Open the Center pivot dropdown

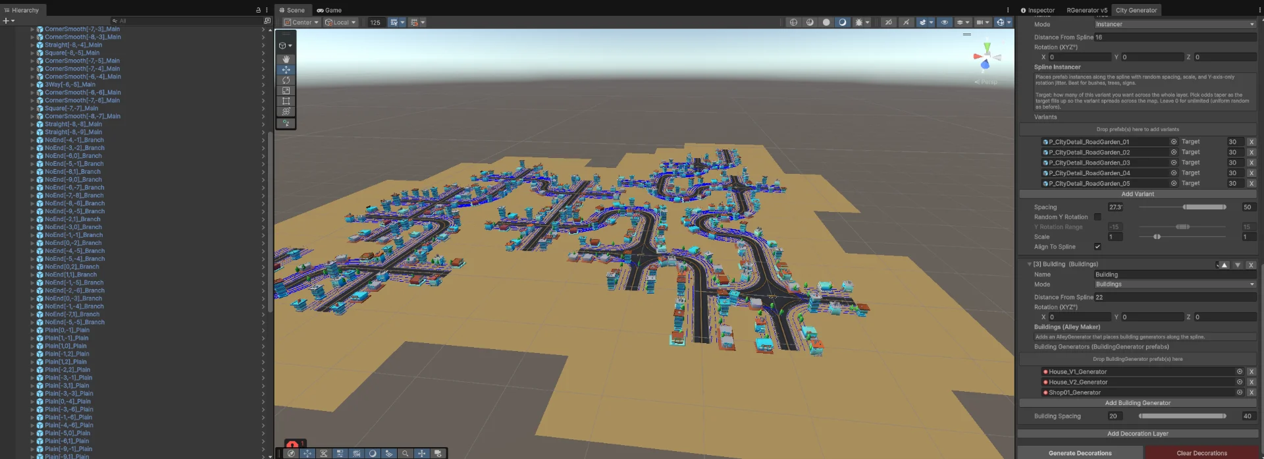coord(302,22)
